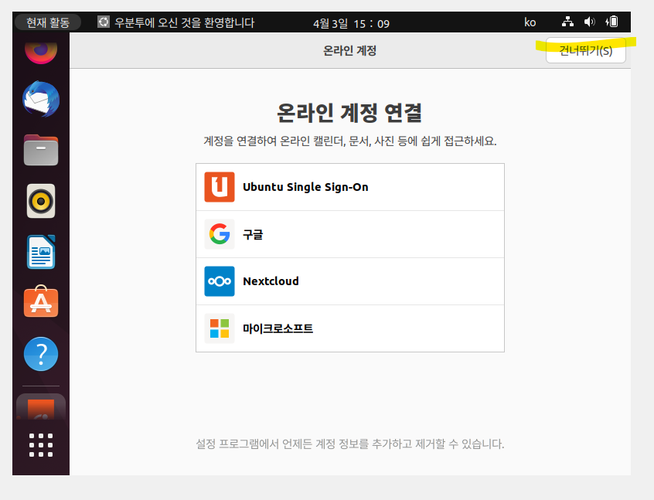Show applications grid in dock
This screenshot has width=654, height=500.
[x=41, y=445]
